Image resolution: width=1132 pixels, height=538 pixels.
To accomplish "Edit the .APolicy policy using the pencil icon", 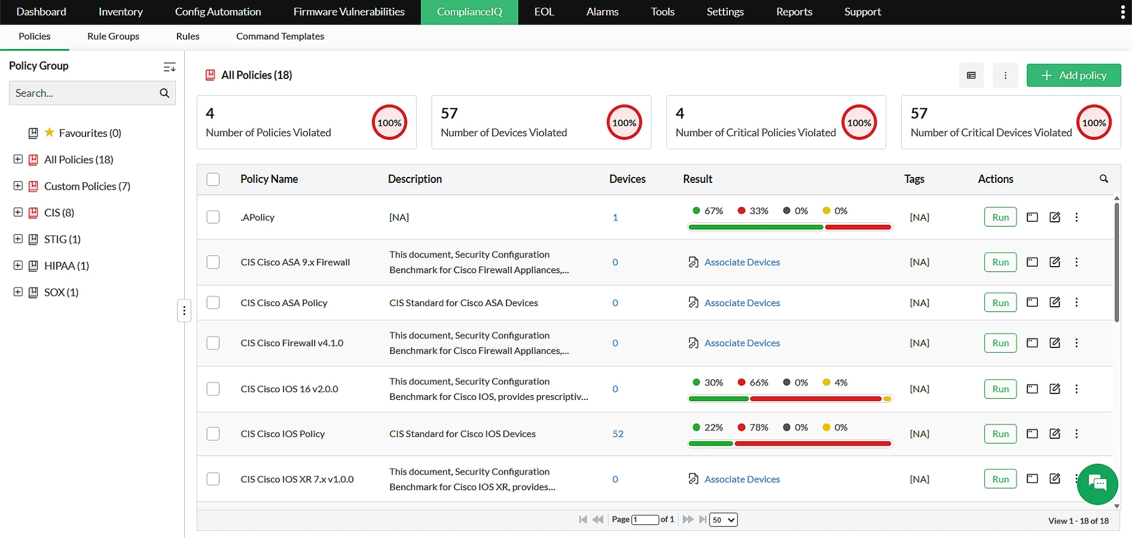I will click(x=1054, y=217).
